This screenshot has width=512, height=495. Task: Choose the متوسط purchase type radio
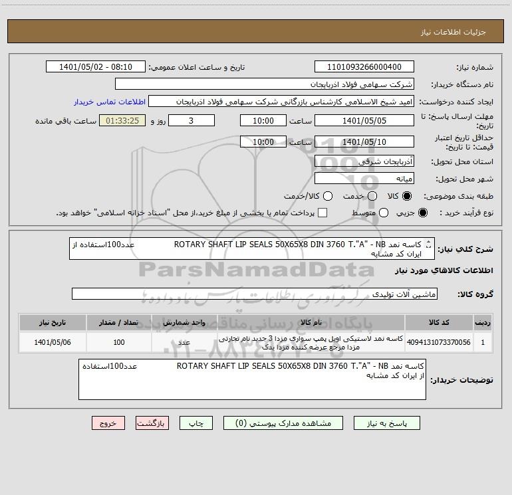(x=384, y=213)
